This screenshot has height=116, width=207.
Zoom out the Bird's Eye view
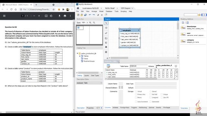94,23
